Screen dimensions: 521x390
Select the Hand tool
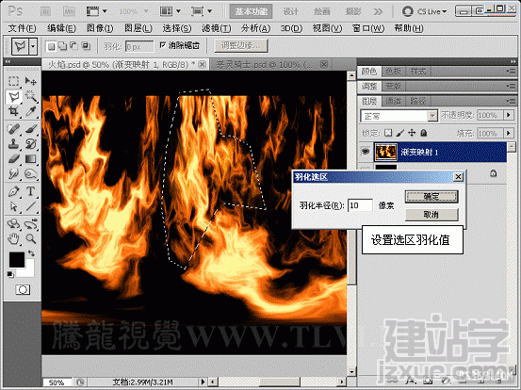[x=13, y=238]
